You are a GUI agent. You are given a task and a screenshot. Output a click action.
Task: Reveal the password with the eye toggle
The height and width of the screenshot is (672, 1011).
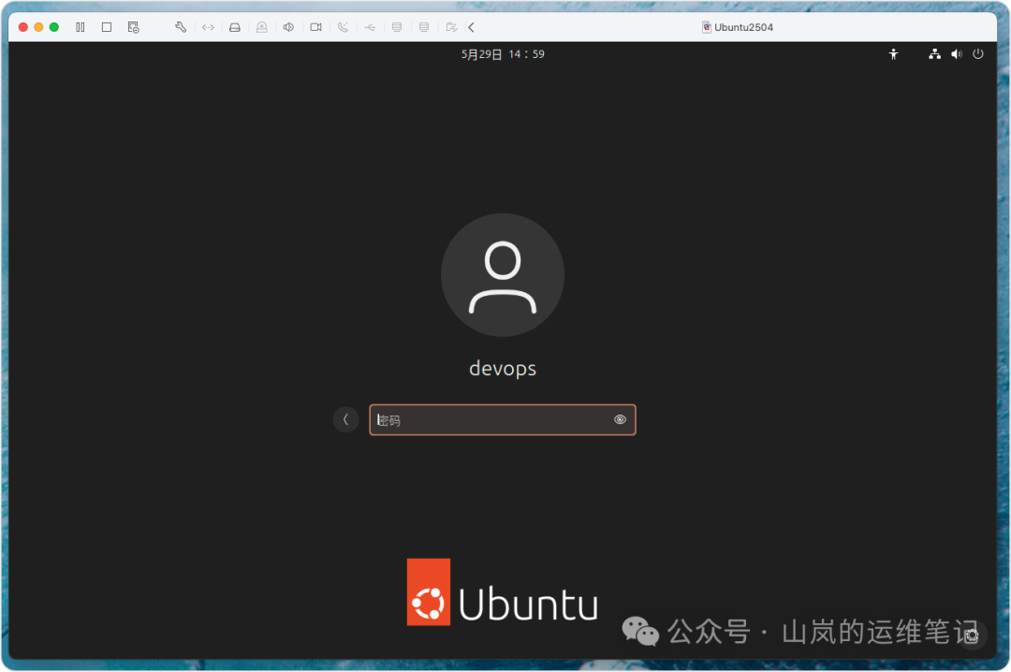[x=620, y=419]
